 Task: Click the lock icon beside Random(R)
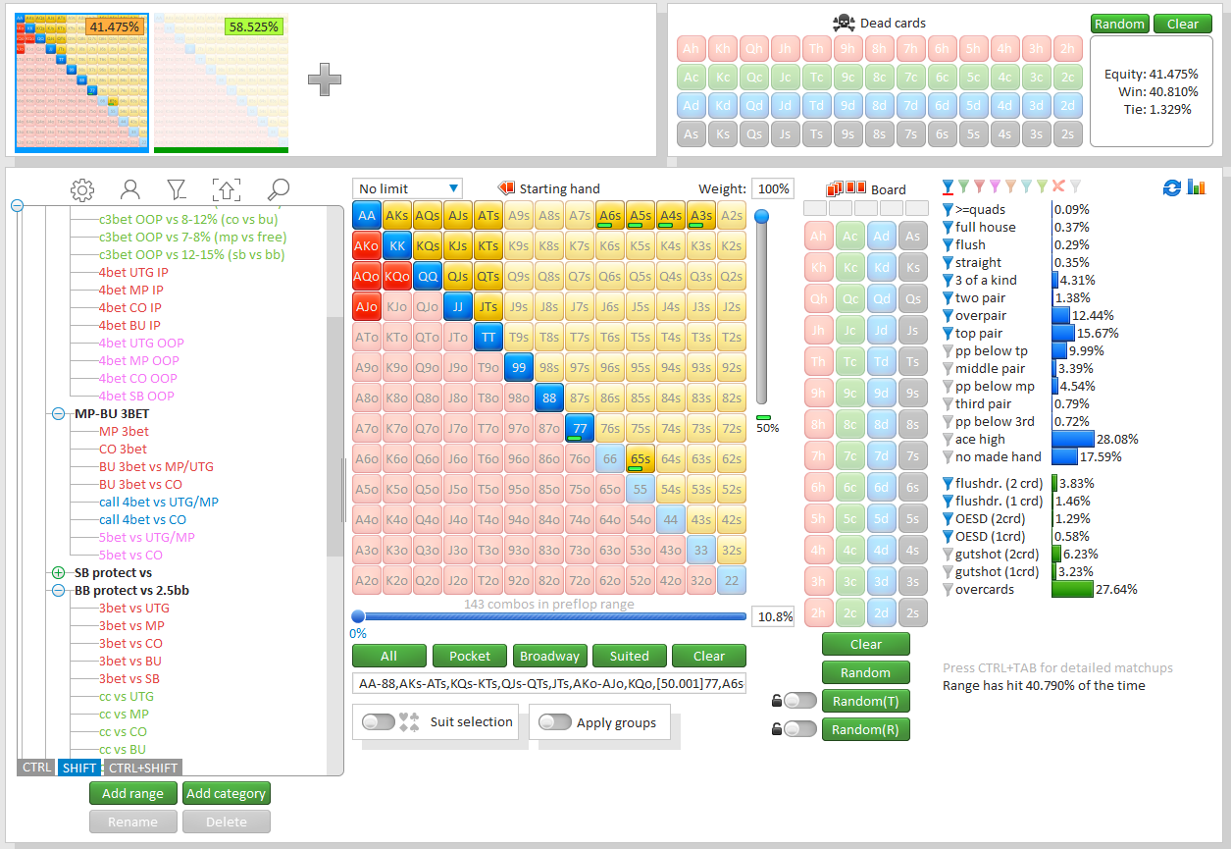(x=776, y=729)
